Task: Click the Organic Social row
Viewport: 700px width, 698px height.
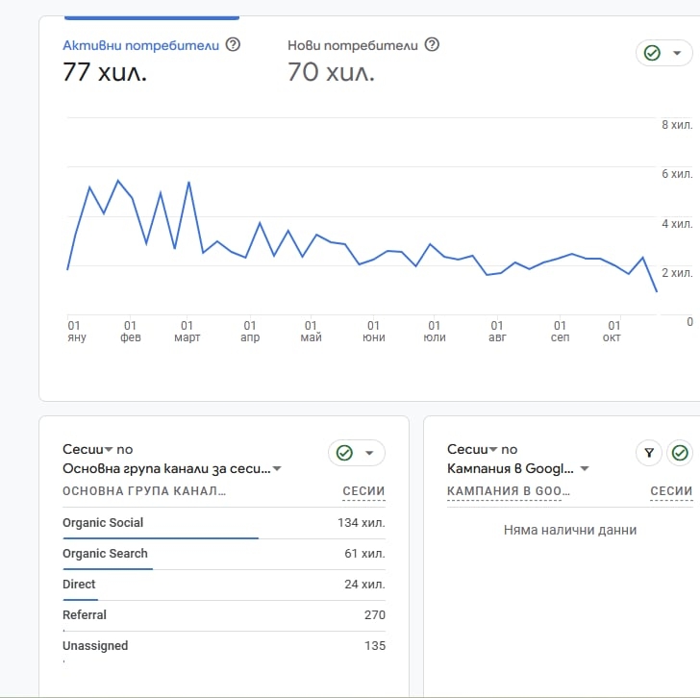Action: pos(103,523)
